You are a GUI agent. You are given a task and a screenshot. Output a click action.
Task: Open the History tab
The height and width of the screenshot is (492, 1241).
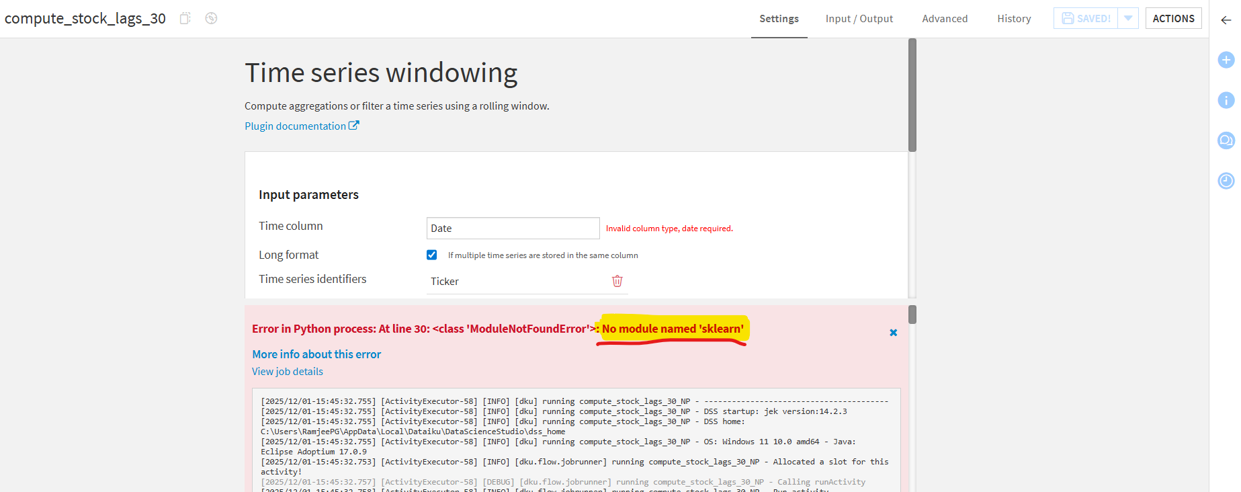pyautogui.click(x=1014, y=19)
